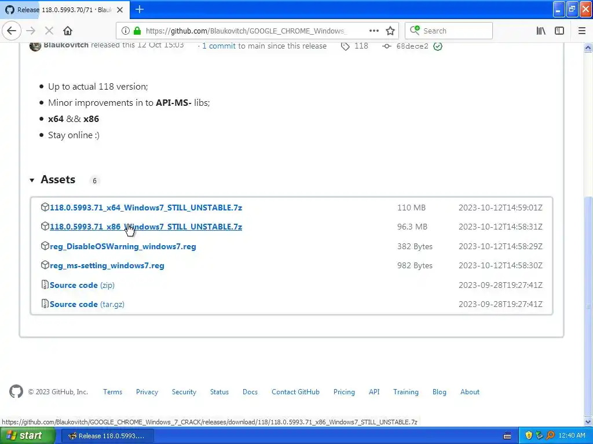
Task: Download Source code (tar.gz)
Action: [x=87, y=304]
